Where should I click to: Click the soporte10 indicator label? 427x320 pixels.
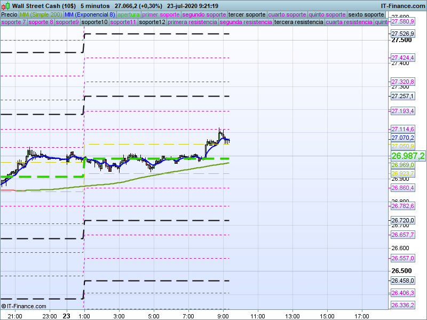tap(95, 22)
